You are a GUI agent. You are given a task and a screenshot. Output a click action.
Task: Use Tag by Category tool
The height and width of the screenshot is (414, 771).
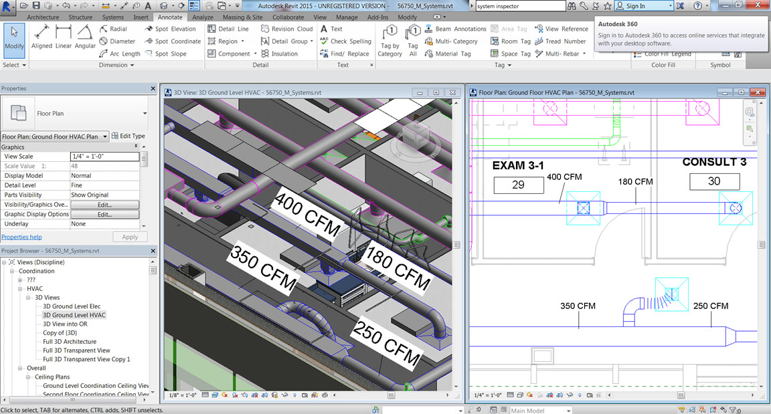(390, 41)
